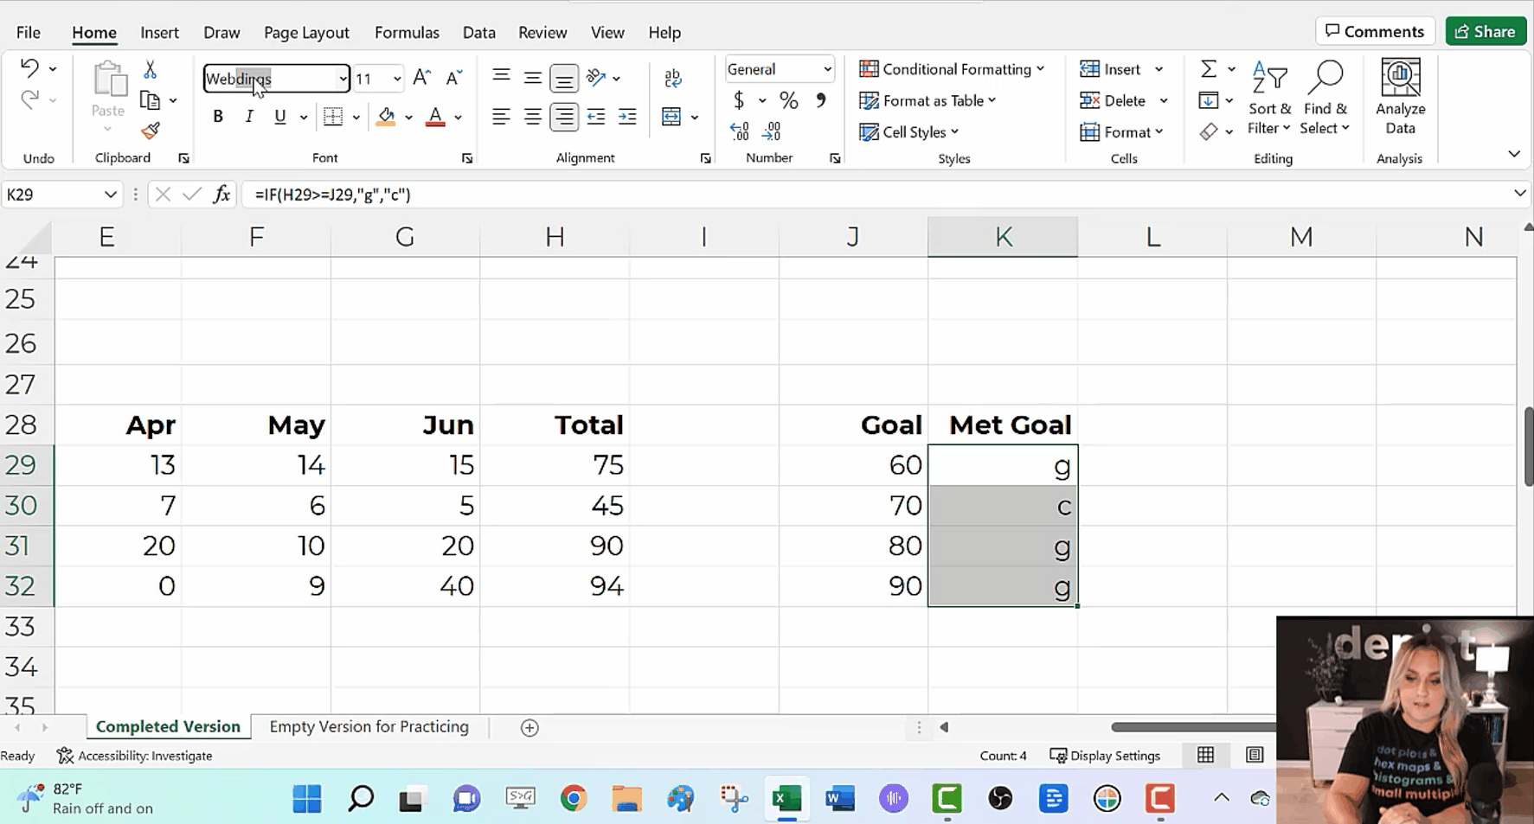The width and height of the screenshot is (1534, 824).
Task: Open Analyze Data
Action: [1401, 97]
